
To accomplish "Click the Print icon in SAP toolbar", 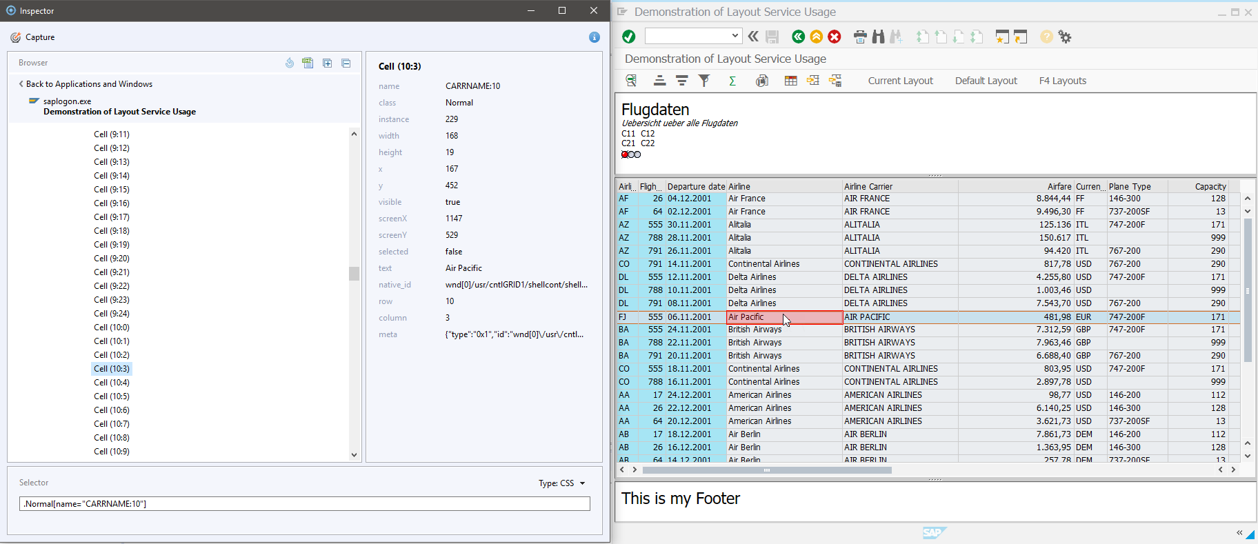I will coord(860,37).
